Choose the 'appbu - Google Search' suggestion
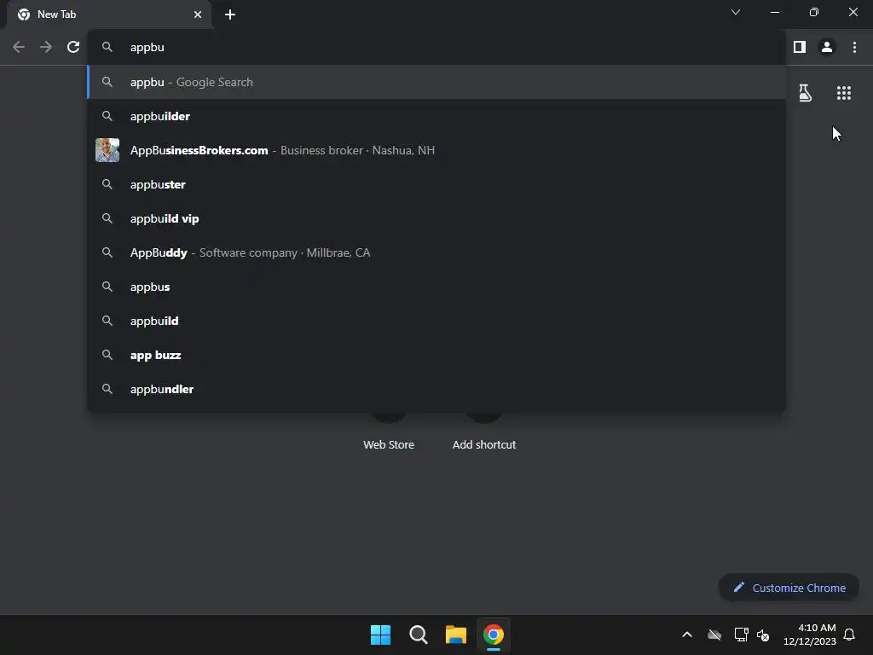This screenshot has width=873, height=655. pos(436,82)
